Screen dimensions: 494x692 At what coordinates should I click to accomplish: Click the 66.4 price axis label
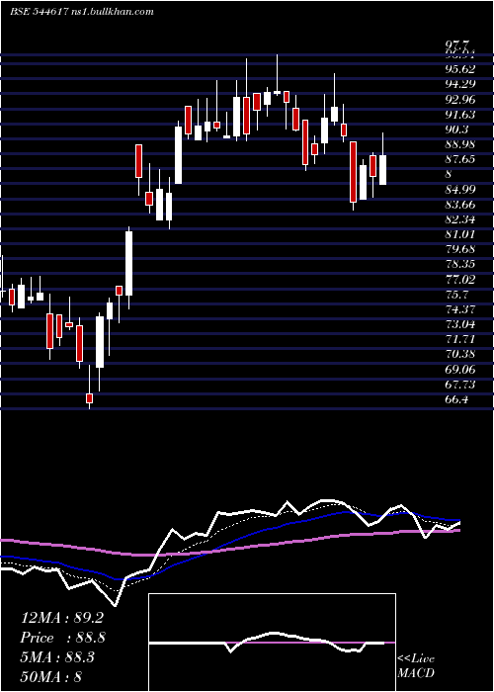click(x=456, y=399)
